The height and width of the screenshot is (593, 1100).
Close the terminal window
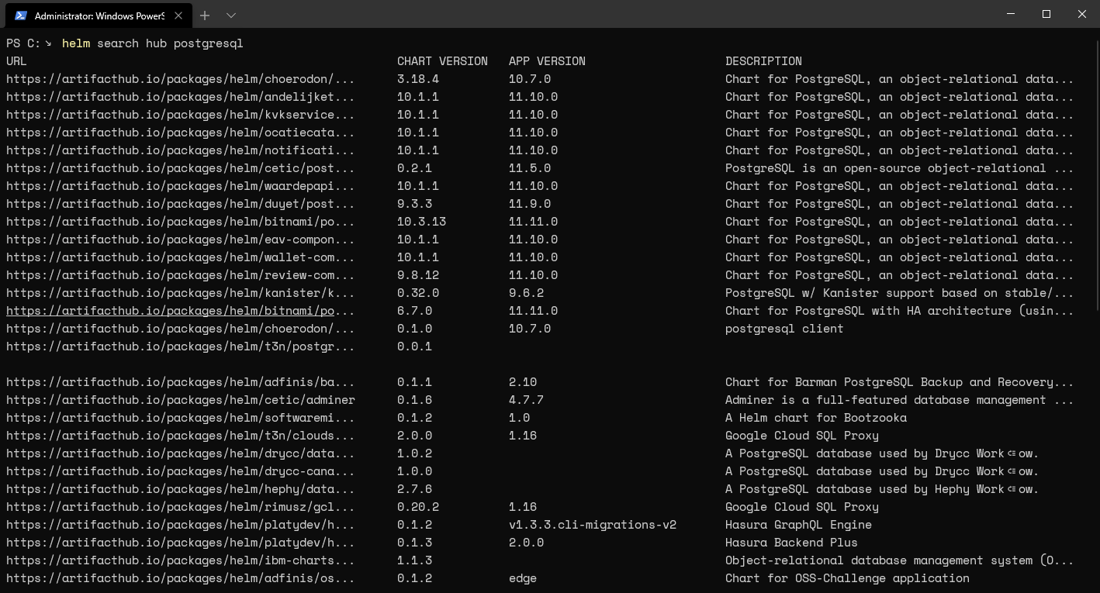coord(1082,14)
